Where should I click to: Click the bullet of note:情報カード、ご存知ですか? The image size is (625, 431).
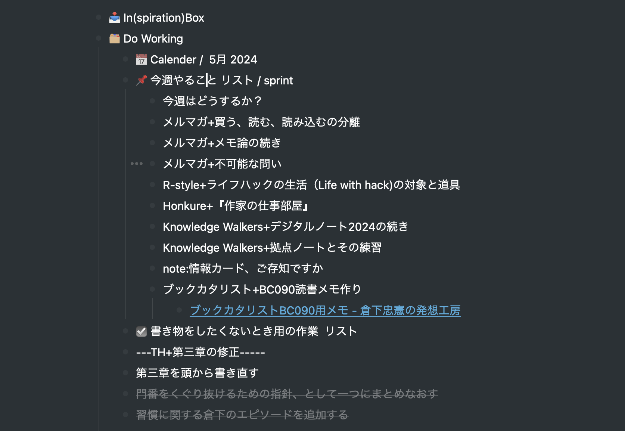click(152, 268)
